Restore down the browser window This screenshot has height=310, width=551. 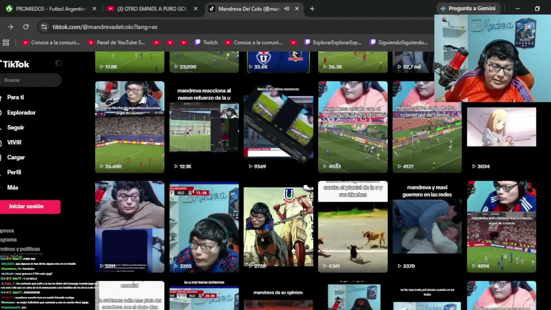pyautogui.click(x=537, y=8)
